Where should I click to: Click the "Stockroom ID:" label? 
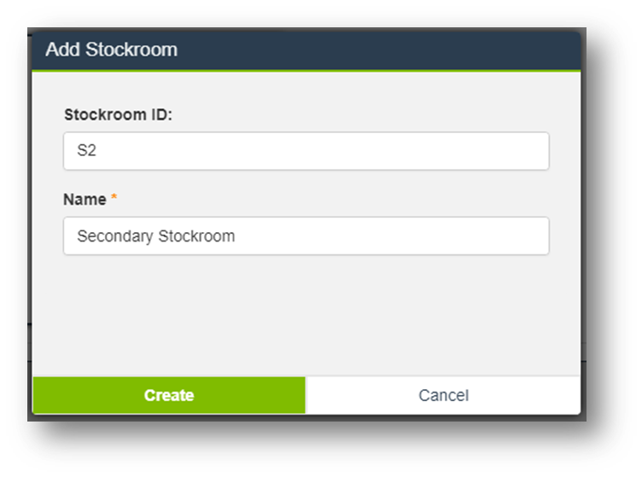118,114
